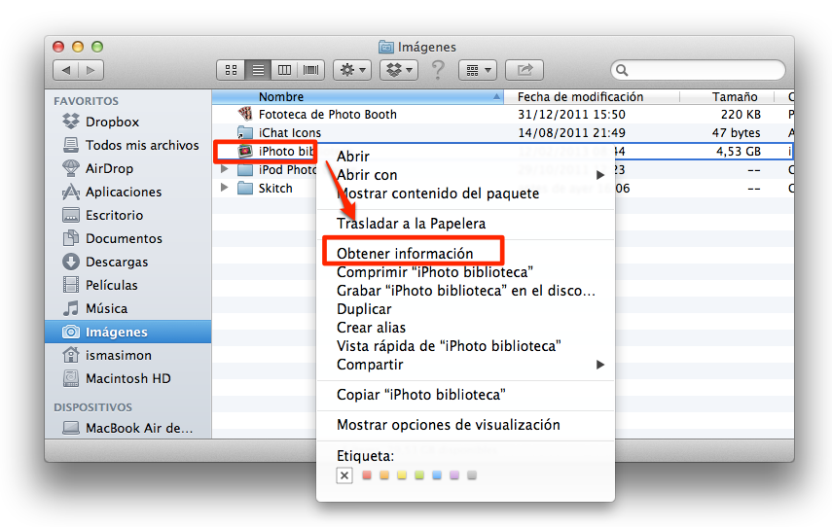Apply the purple label color
The height and width of the screenshot is (527, 832).
pos(454,475)
